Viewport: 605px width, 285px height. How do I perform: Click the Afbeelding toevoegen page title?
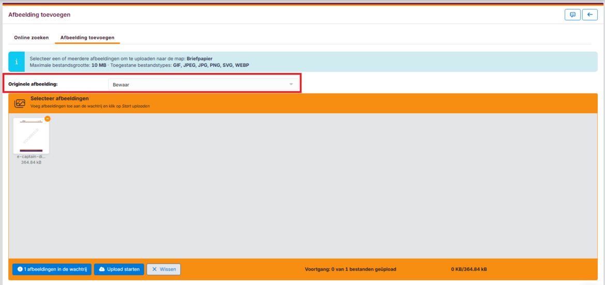click(39, 14)
